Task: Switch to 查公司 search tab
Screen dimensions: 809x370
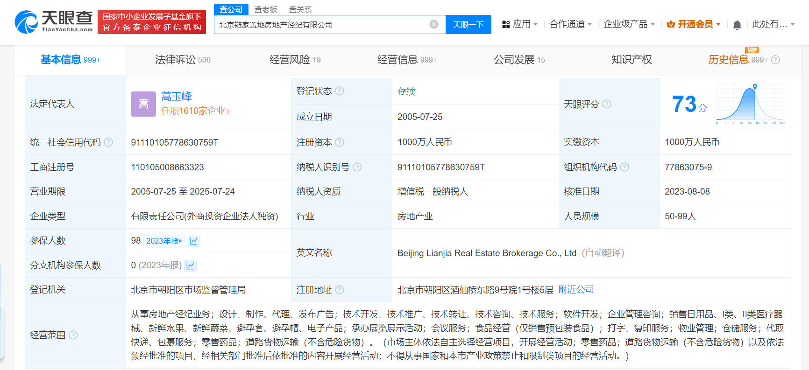Action: point(231,9)
